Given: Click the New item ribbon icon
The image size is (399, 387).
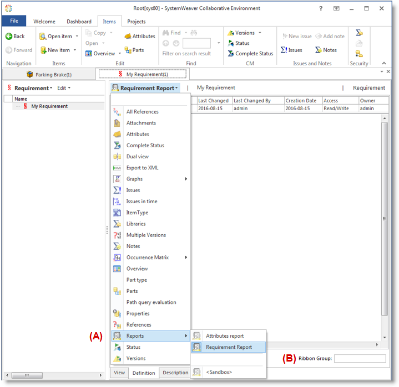Looking at the screenshot, I should pyautogui.click(x=43, y=50).
